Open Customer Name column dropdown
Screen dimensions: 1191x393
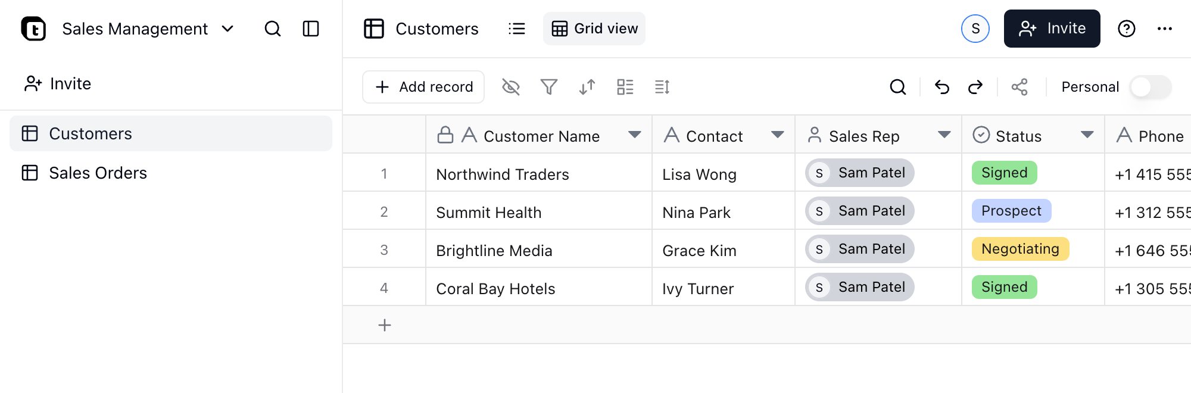(x=635, y=135)
